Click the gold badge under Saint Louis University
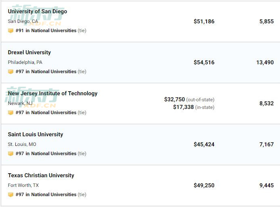 tap(11, 154)
